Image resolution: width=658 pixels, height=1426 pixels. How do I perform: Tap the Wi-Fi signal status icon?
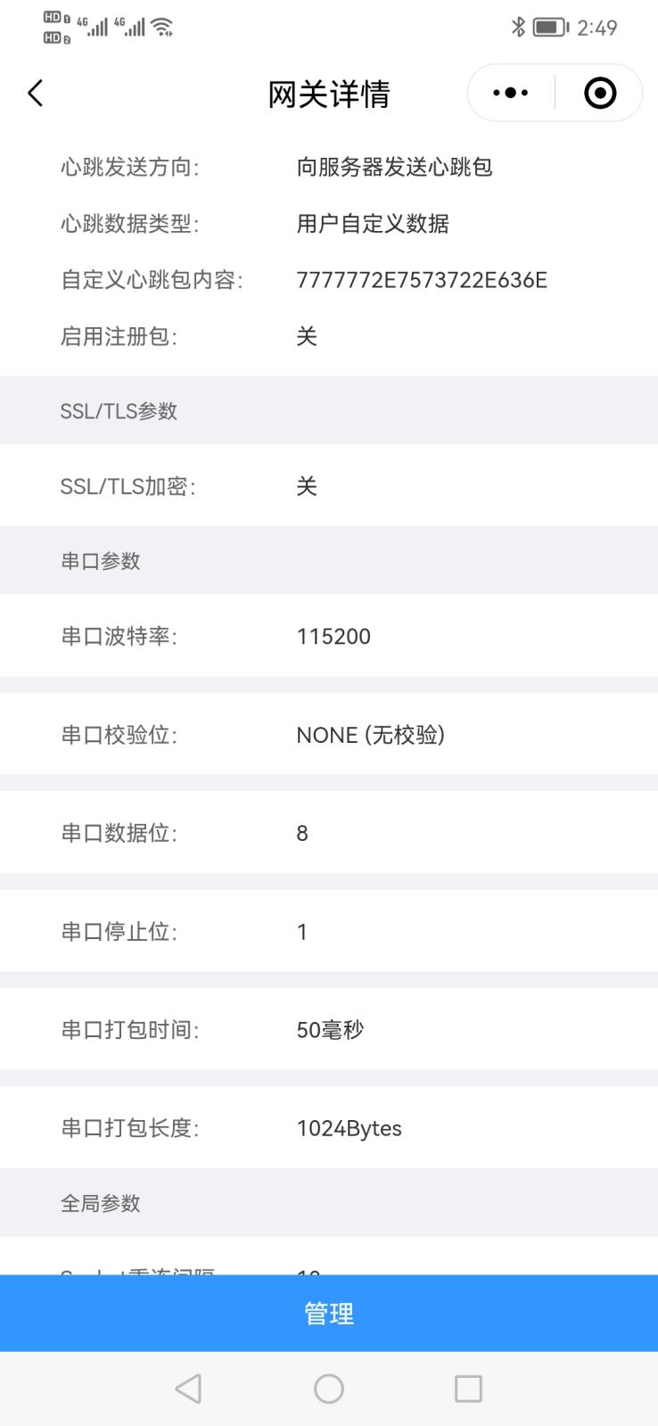pos(162,28)
